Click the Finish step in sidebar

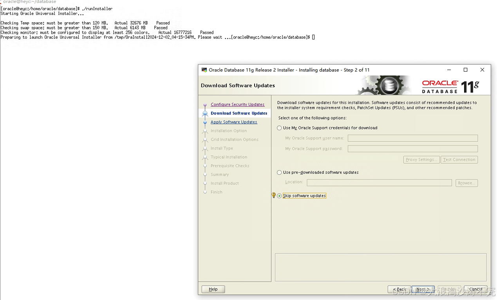(217, 192)
